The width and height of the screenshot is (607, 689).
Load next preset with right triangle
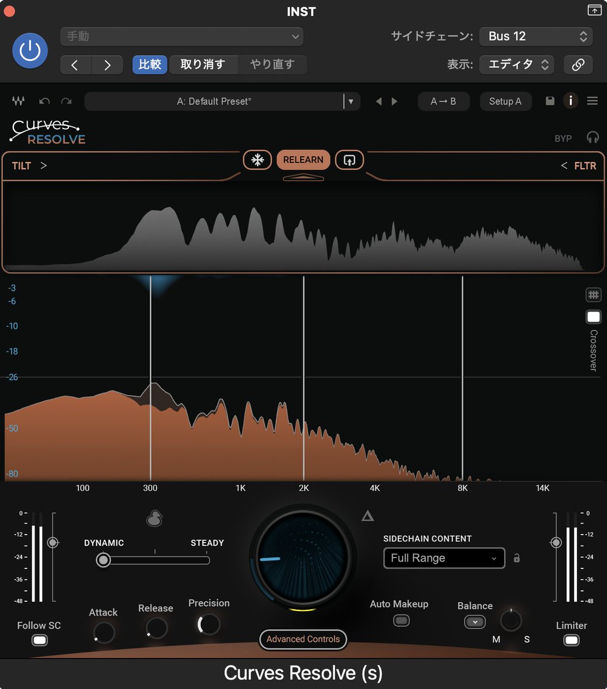(394, 101)
